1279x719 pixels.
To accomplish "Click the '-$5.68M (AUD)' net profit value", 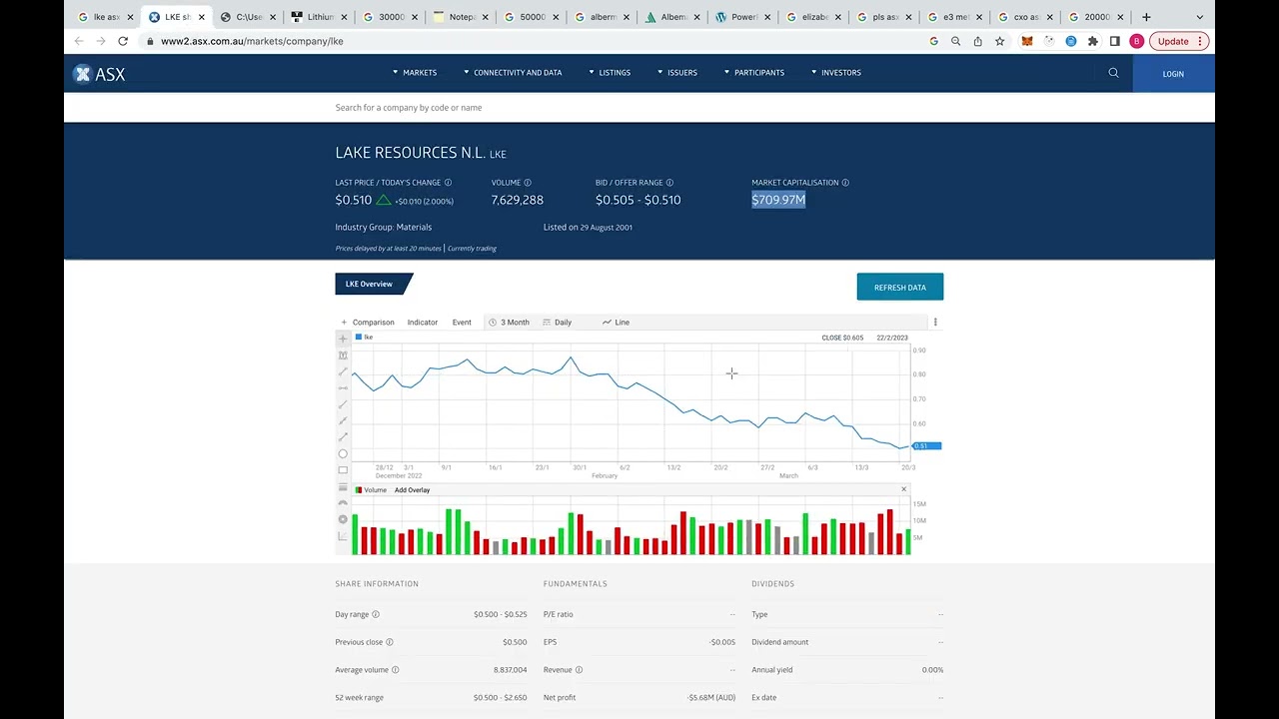I will coord(710,697).
